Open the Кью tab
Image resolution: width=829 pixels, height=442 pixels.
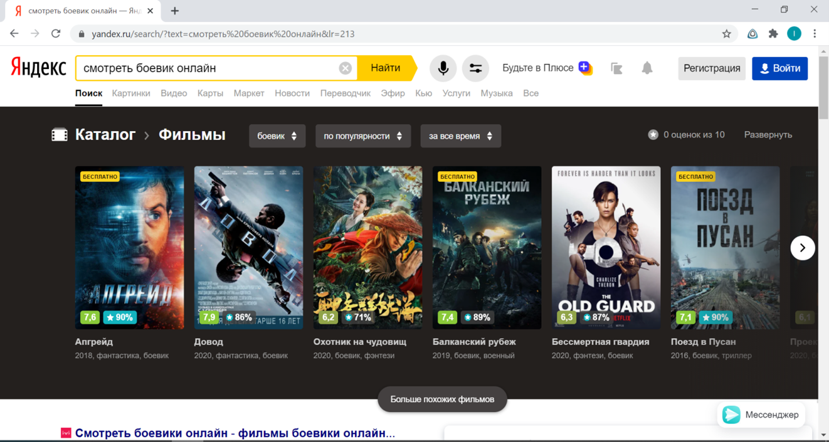pos(423,93)
